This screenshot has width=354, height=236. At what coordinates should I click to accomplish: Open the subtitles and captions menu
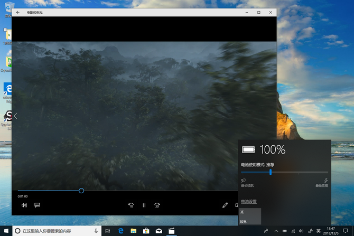point(38,205)
